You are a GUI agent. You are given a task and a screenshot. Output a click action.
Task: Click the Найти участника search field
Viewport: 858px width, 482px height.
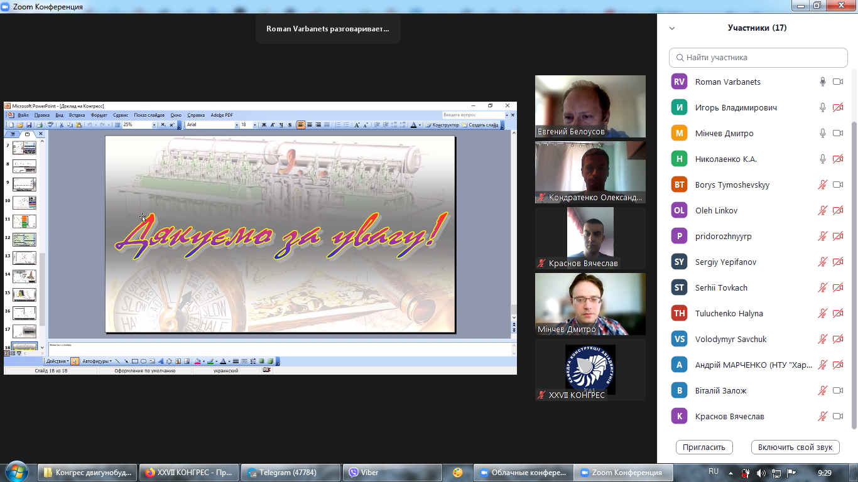pos(758,57)
